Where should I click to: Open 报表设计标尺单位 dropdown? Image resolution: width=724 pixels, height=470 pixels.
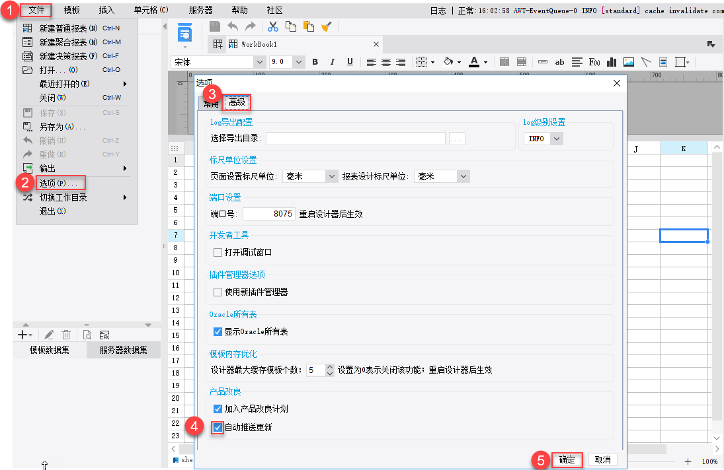[463, 176]
